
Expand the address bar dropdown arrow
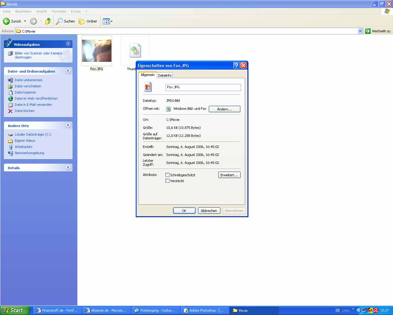tap(360, 31)
